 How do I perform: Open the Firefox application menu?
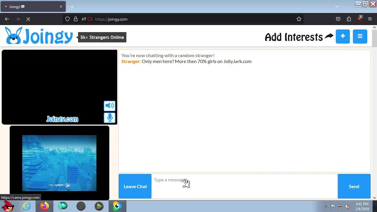(370, 19)
